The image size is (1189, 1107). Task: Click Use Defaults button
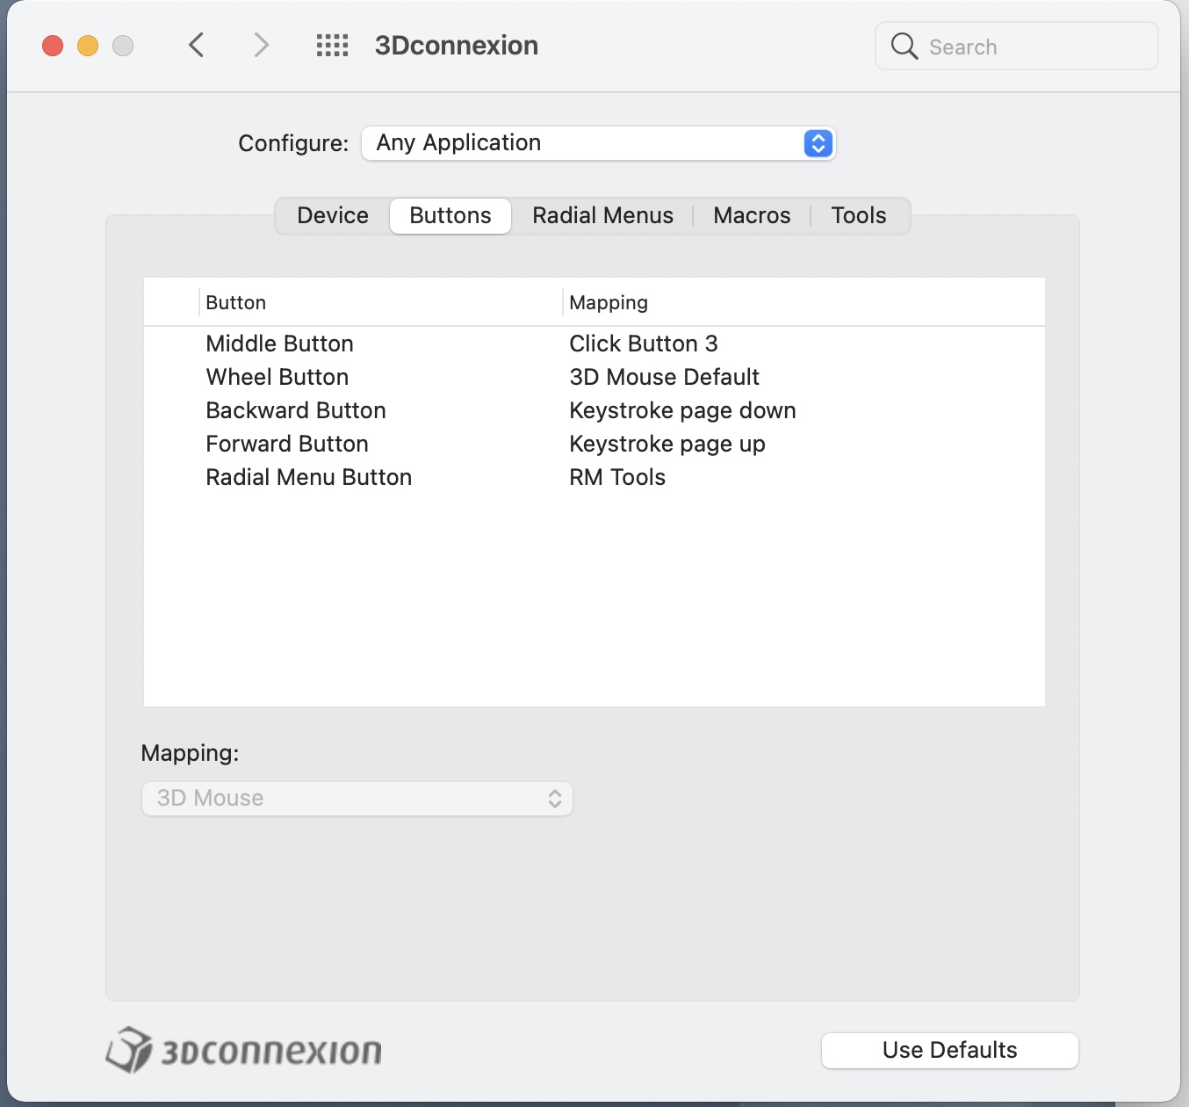coord(950,1051)
